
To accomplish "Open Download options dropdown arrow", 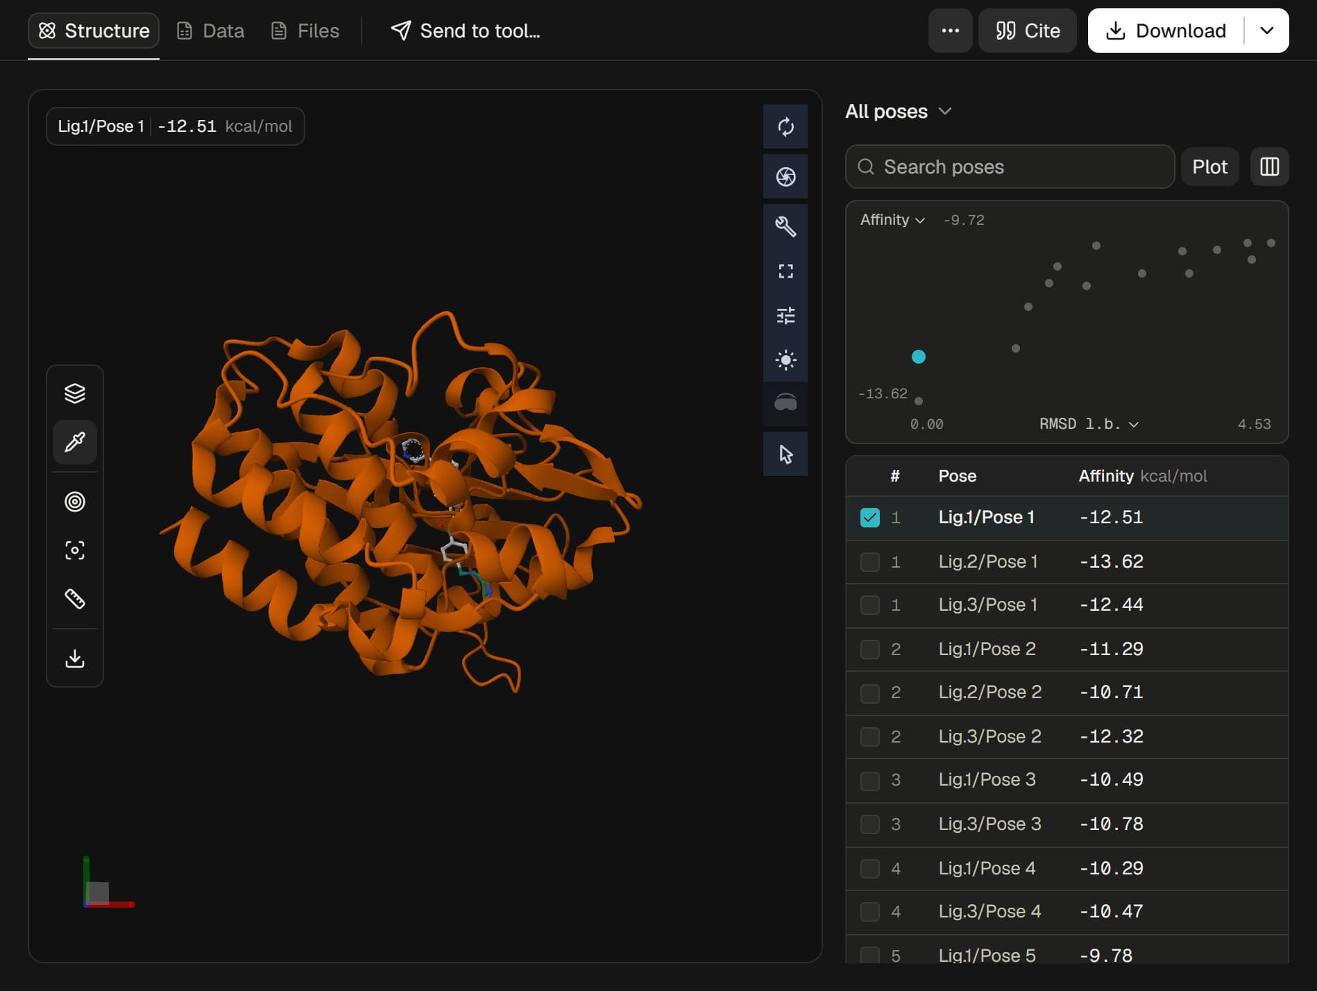I will point(1266,31).
